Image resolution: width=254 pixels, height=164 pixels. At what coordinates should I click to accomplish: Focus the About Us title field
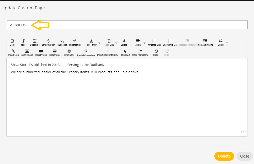pyautogui.click(x=127, y=25)
